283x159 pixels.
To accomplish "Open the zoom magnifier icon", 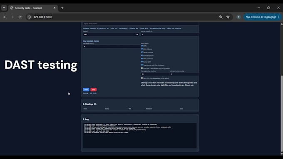I will 221,17.
